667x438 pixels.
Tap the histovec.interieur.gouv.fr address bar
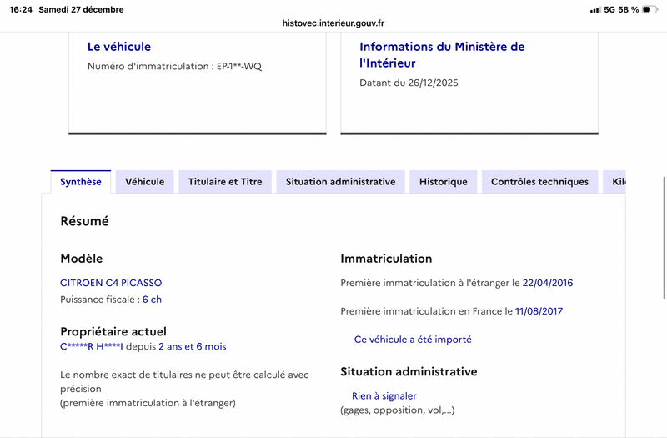[333, 23]
